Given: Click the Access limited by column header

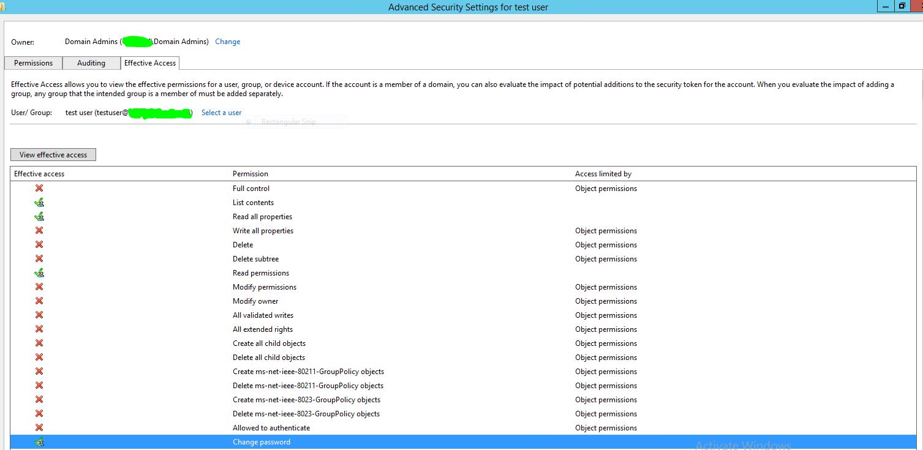Looking at the screenshot, I should (603, 174).
